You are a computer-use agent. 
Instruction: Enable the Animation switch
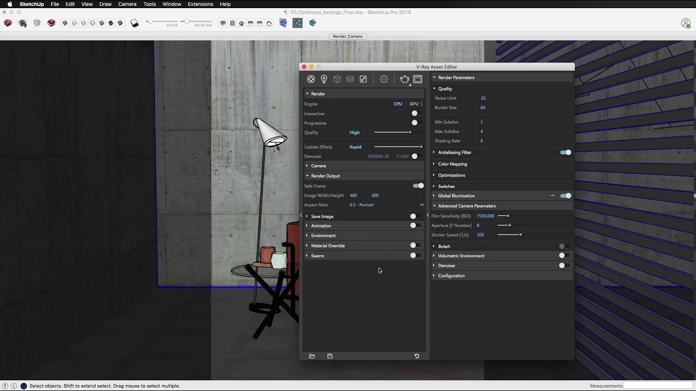click(415, 225)
